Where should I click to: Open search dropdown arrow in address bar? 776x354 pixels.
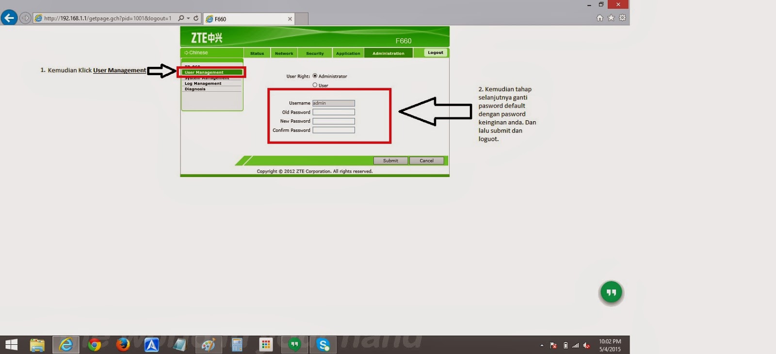[x=188, y=18]
